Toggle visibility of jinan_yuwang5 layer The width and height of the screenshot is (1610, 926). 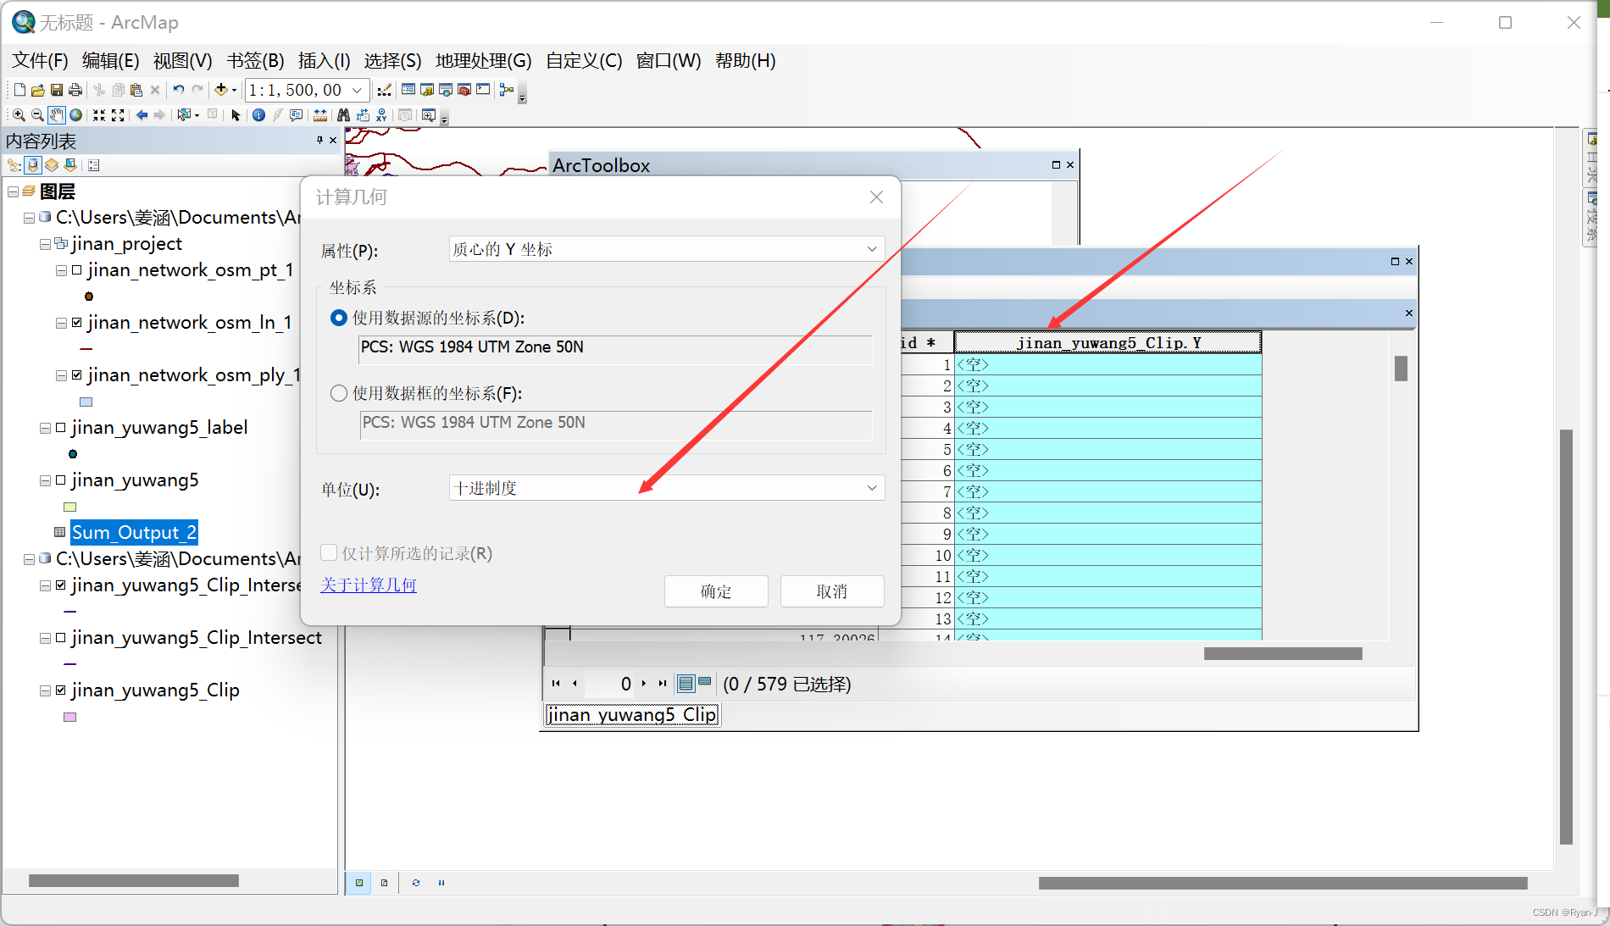point(61,480)
